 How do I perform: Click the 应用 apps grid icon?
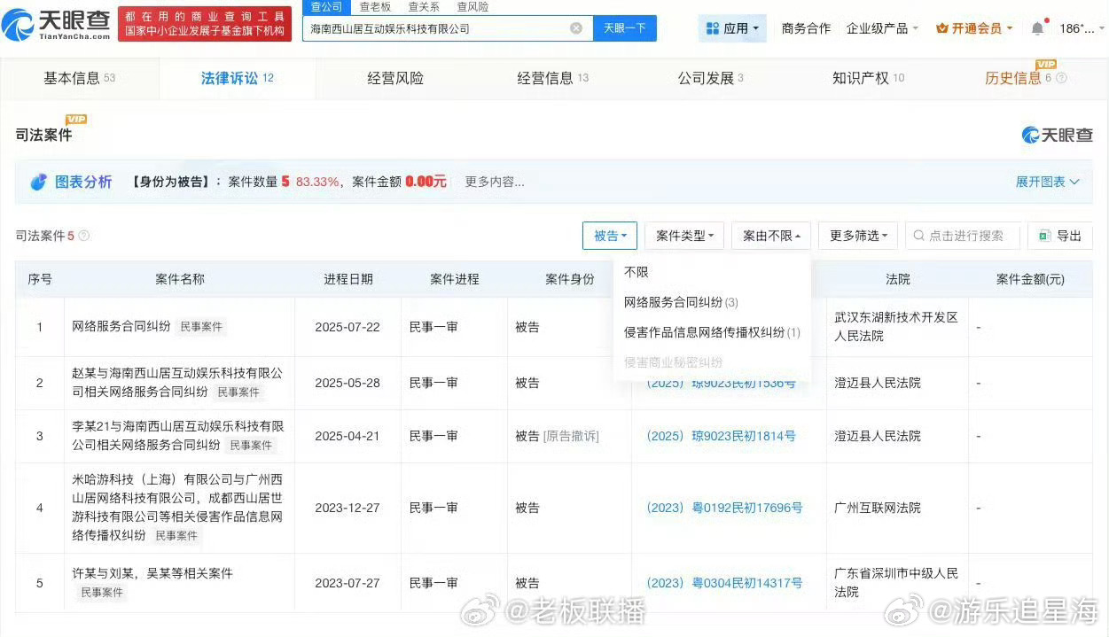pos(715,27)
